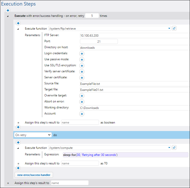Click the retry count field showing 5
The image size is (190, 188).
point(92,16)
